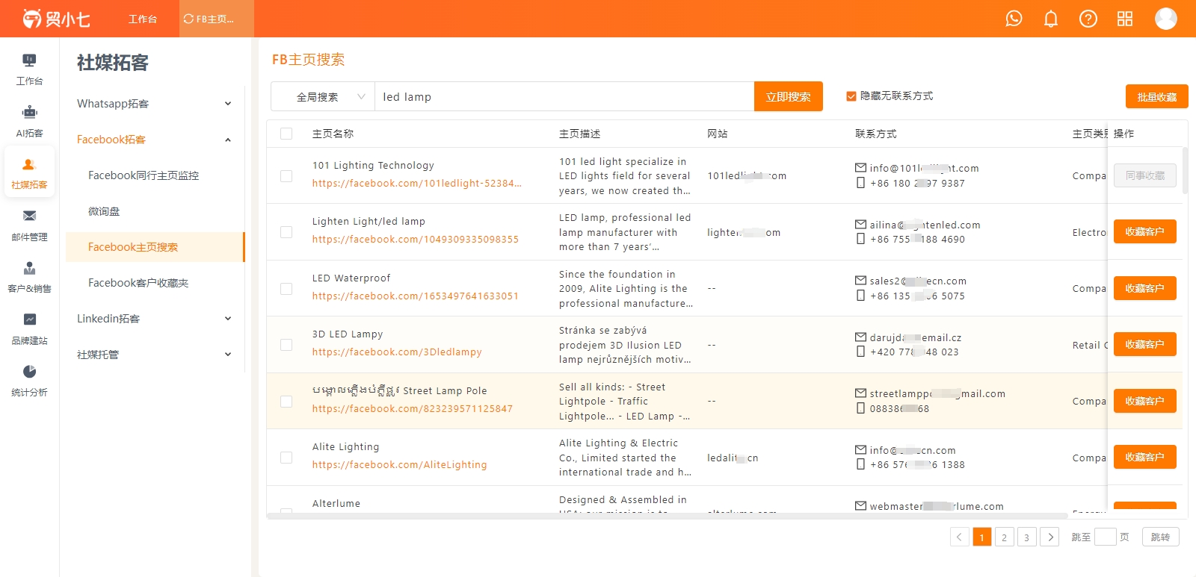The height and width of the screenshot is (577, 1196).
Task: Click phone icon for 101 Lighting Technology
Action: coord(861,183)
